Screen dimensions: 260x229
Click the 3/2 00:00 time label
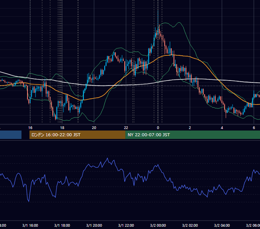pyautogui.click(x=158, y=225)
